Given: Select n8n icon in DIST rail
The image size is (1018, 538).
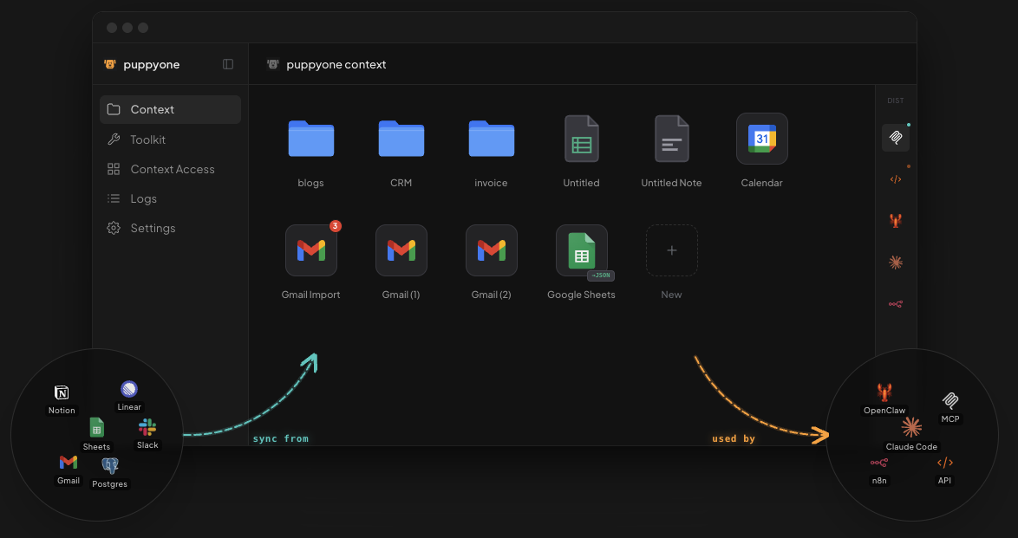Looking at the screenshot, I should coord(895,304).
